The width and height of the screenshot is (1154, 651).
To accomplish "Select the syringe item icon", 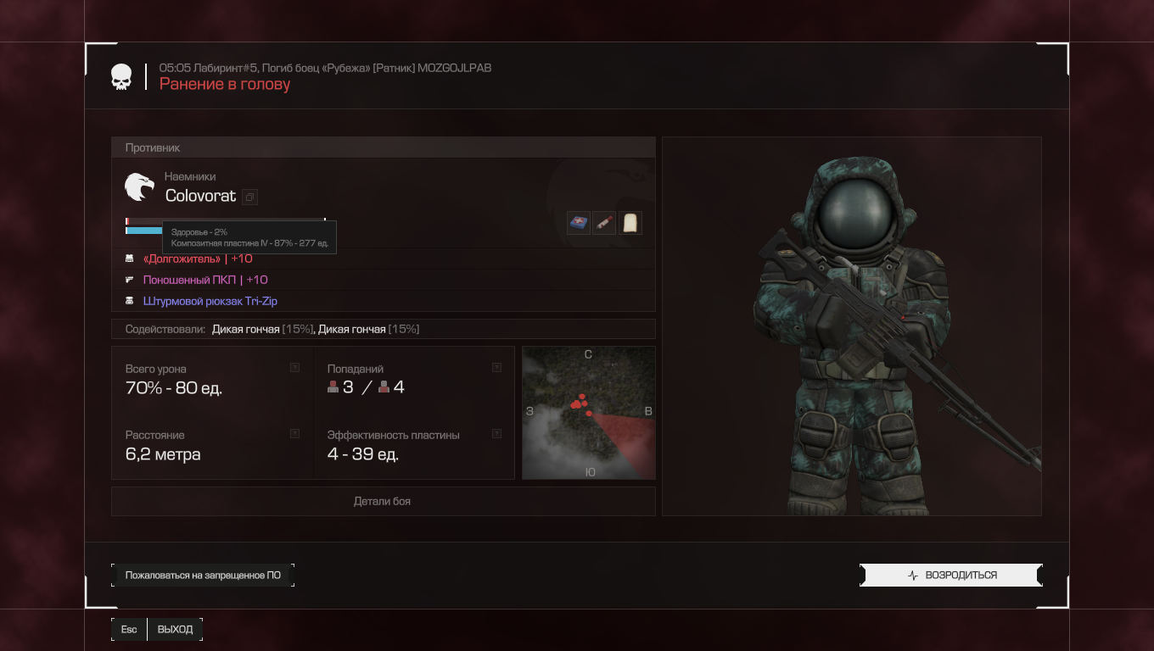I will [604, 223].
